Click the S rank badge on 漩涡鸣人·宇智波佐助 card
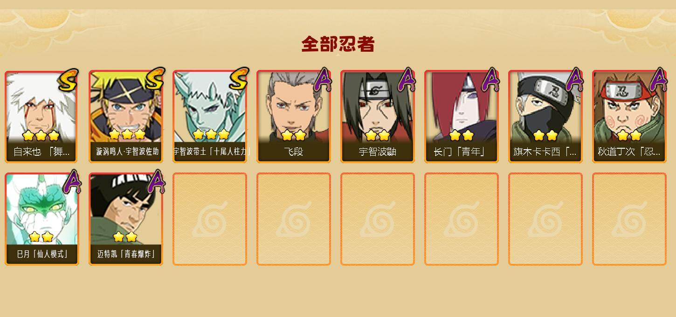 point(155,79)
